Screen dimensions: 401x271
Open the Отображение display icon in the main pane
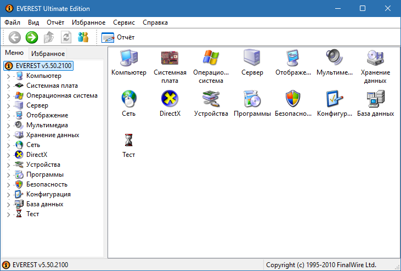(x=293, y=58)
